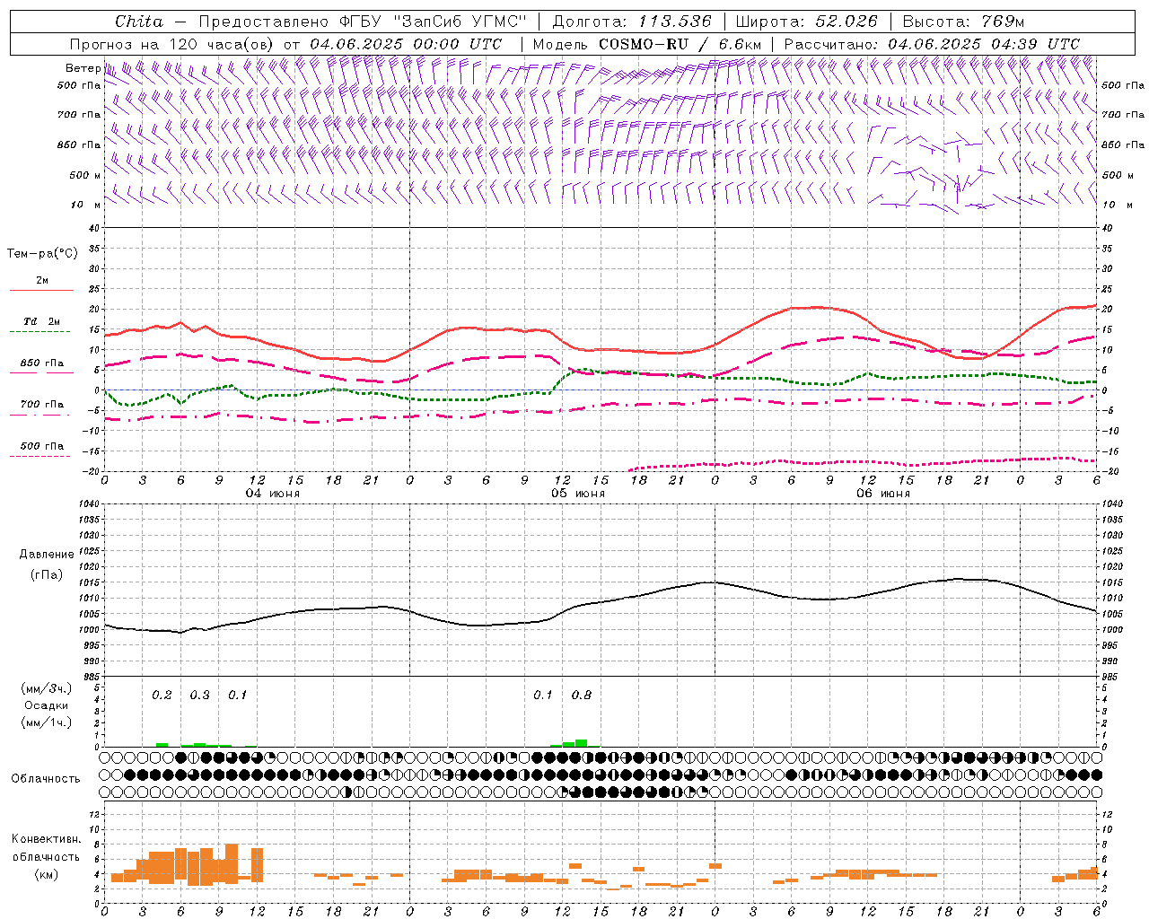
Task: Click "Прогноз на 120 часа(ов)" forecast text
Action: [171, 44]
